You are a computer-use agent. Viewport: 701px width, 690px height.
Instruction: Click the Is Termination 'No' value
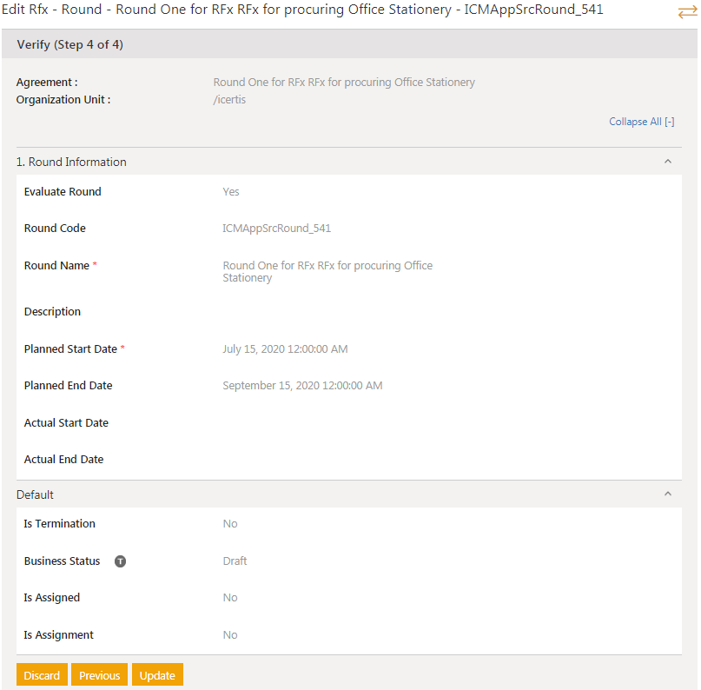point(230,524)
